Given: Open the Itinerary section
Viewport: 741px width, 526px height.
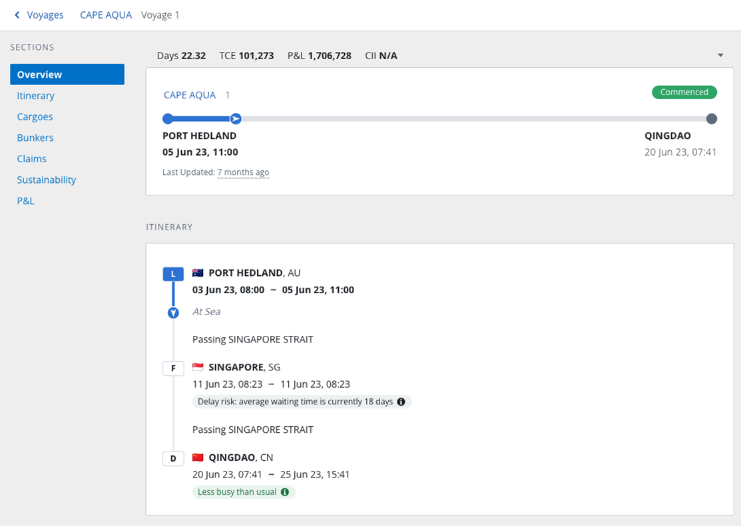Looking at the screenshot, I should [36, 96].
